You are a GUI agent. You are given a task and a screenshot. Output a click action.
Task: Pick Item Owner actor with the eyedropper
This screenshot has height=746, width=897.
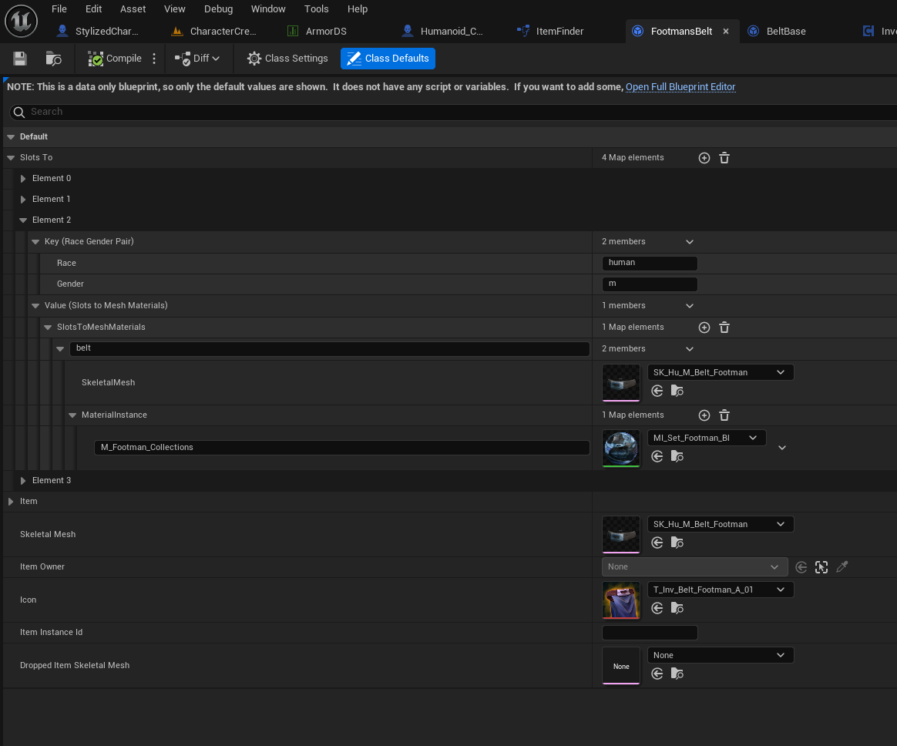842,567
